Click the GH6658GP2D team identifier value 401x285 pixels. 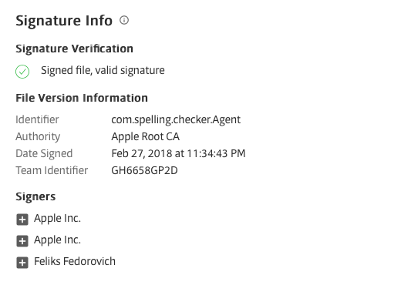click(144, 170)
